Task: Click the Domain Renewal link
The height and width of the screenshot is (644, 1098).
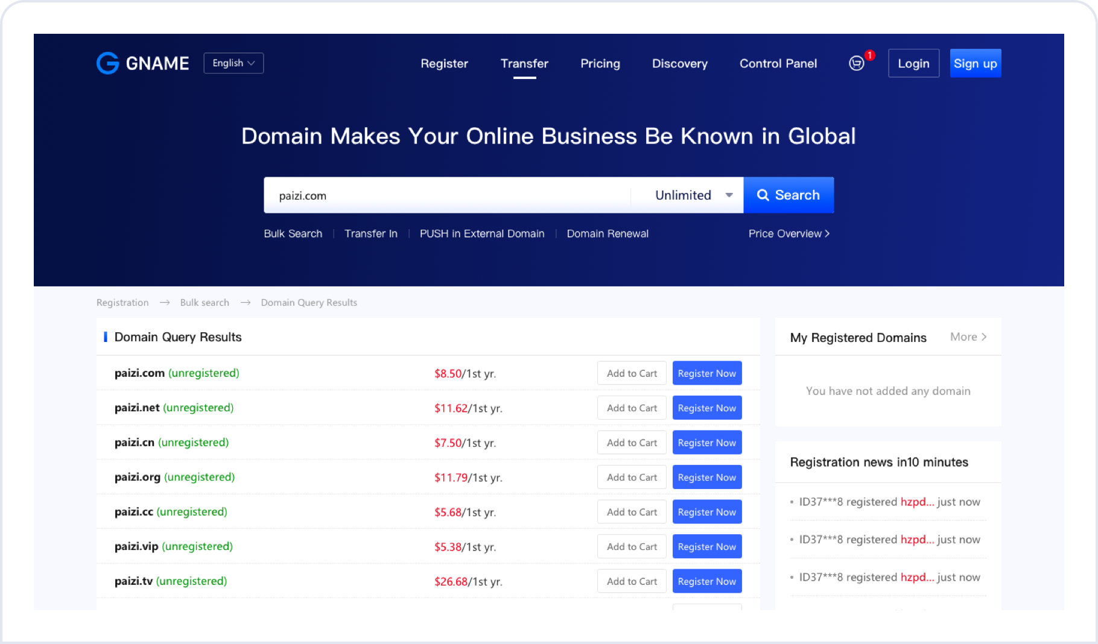Action: point(607,234)
